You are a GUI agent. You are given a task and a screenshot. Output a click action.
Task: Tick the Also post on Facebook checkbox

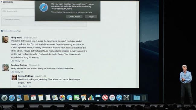pyautogui.click(x=4, y=19)
